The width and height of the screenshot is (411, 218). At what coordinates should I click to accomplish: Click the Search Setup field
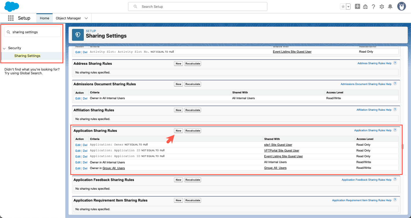198,7
